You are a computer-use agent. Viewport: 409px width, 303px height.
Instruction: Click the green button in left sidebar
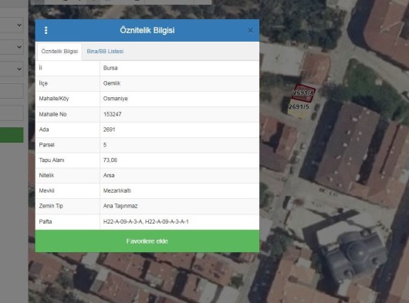click(12, 135)
